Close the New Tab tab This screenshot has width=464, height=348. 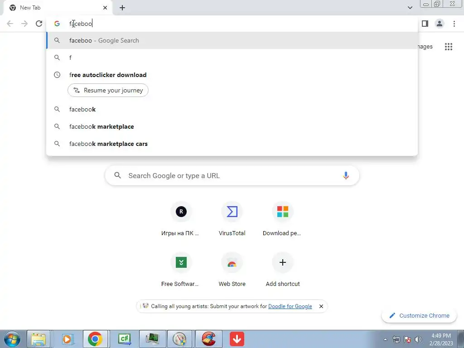coord(105,8)
